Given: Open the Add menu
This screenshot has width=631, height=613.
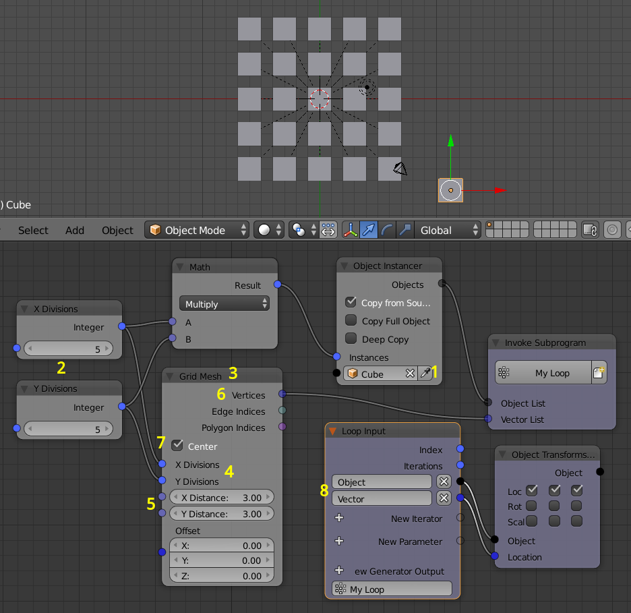Looking at the screenshot, I should coord(75,230).
